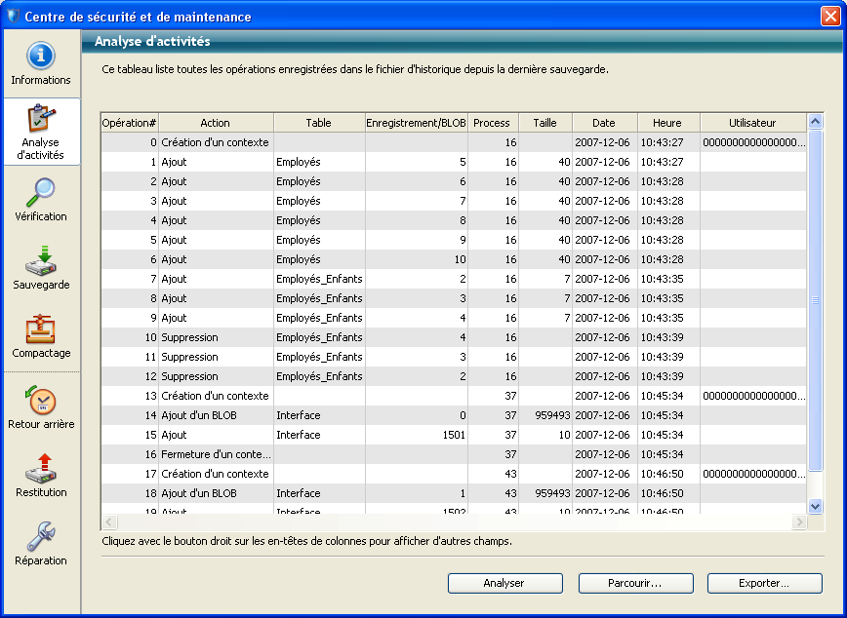Click the Action column header

(215, 123)
